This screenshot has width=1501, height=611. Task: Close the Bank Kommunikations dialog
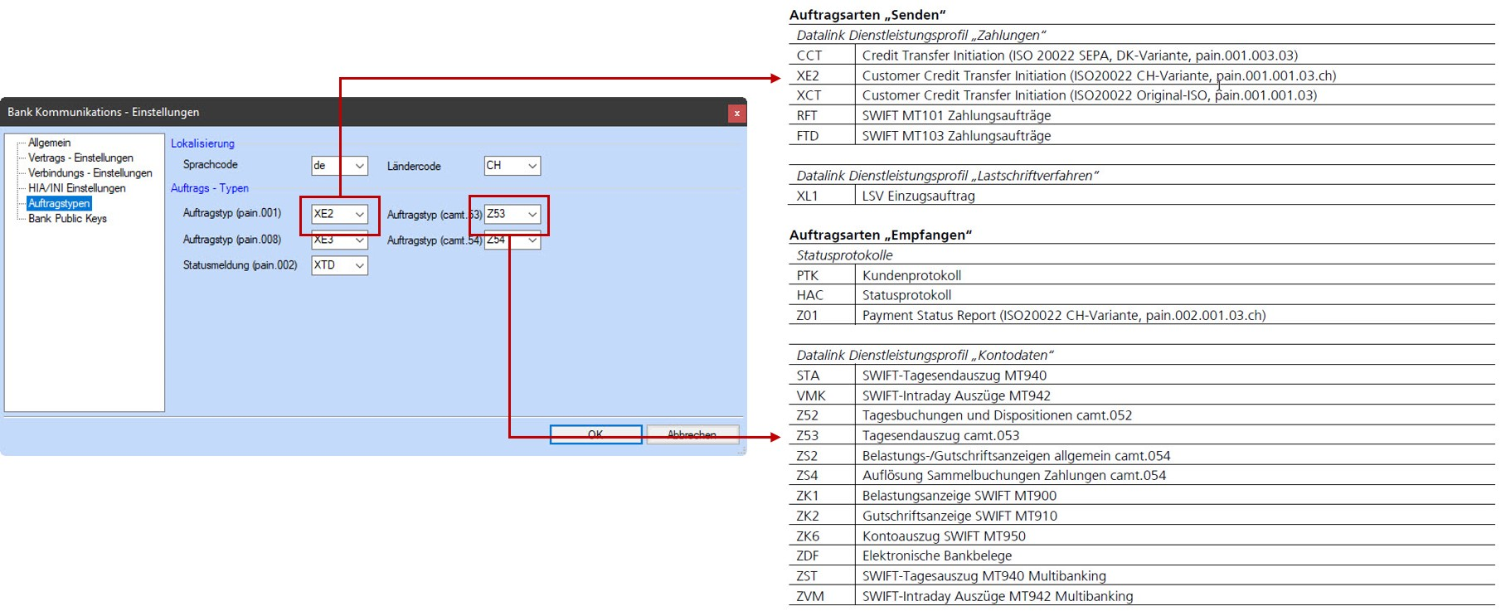[736, 113]
